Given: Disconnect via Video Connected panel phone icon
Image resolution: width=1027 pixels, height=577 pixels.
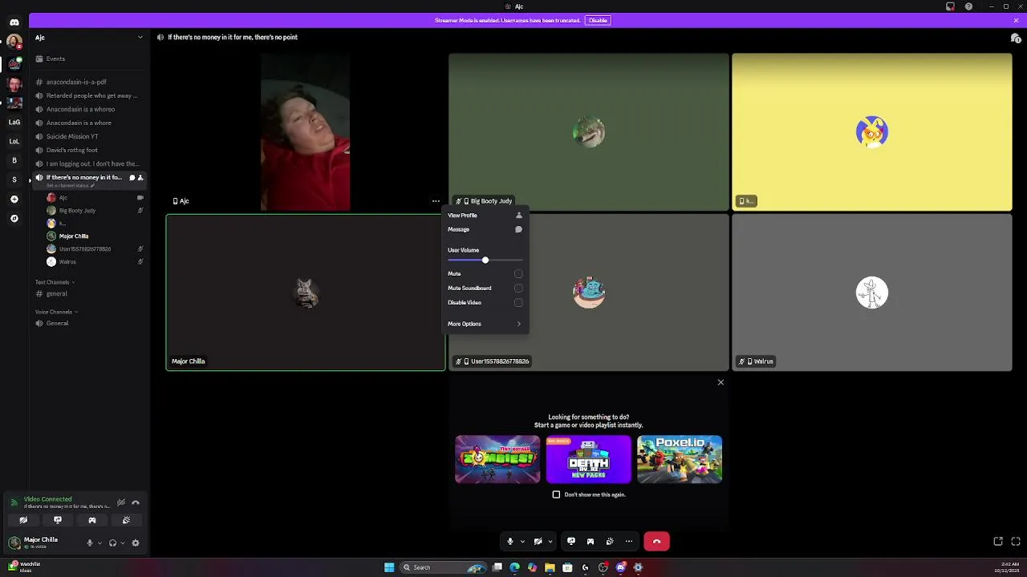Looking at the screenshot, I should [136, 502].
